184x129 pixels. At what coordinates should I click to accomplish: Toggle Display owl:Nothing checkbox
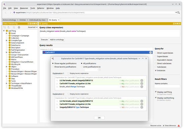point(156,98)
